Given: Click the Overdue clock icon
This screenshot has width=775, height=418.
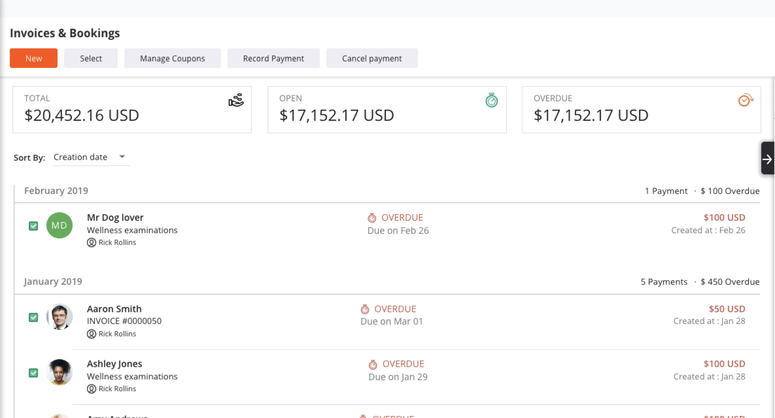Looking at the screenshot, I should coord(746,100).
